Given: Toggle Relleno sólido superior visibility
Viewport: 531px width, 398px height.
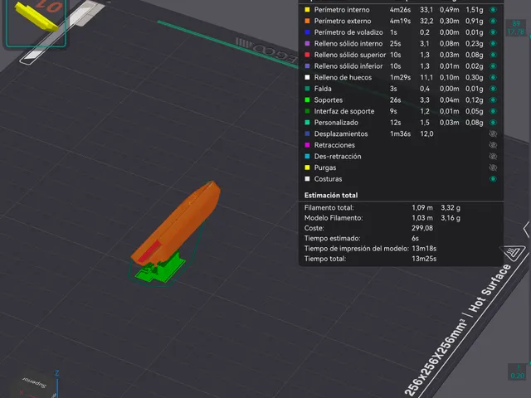Looking at the screenshot, I should point(493,55).
